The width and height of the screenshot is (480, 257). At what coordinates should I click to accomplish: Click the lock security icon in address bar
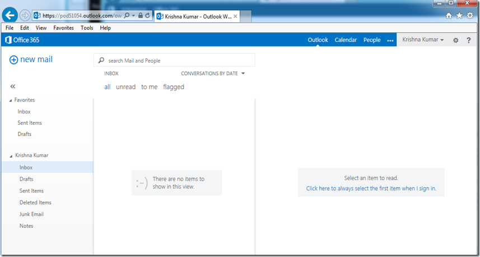point(141,15)
